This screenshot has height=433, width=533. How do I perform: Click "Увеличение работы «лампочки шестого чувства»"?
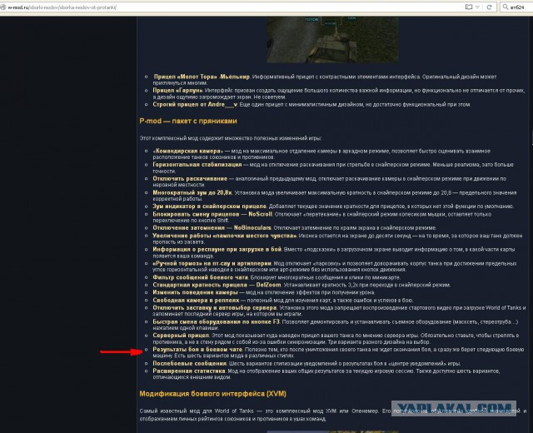pos(224,236)
